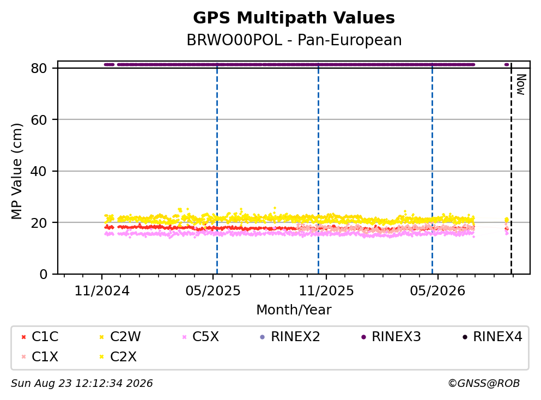
Task: Click the C5X pink legend marker
Action: (184, 337)
